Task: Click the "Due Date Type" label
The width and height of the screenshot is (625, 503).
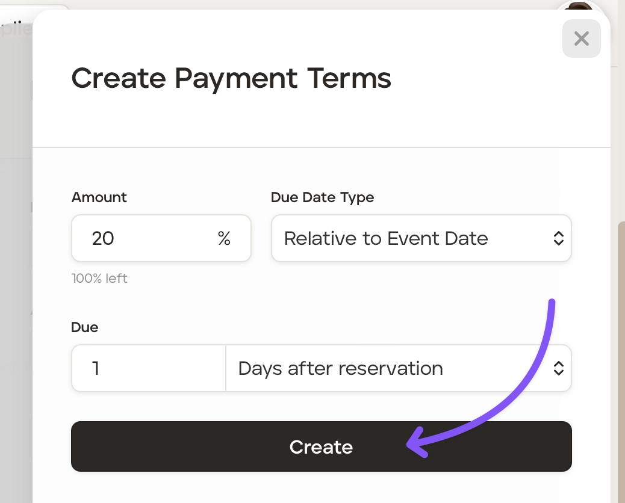Action: point(322,197)
